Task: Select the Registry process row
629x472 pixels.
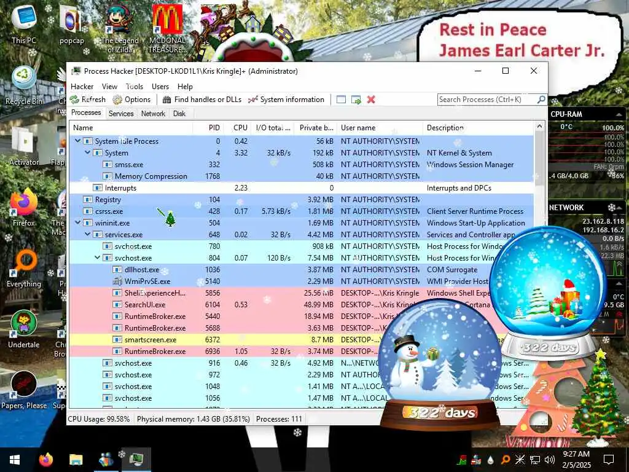Action: (301, 200)
